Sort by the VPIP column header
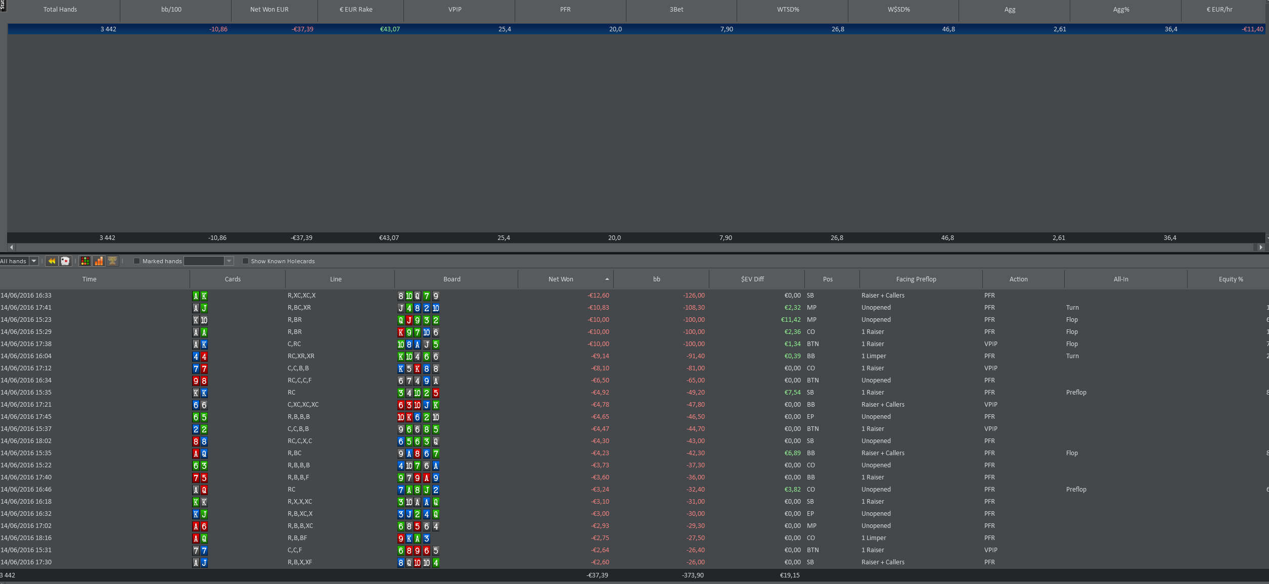 (455, 10)
